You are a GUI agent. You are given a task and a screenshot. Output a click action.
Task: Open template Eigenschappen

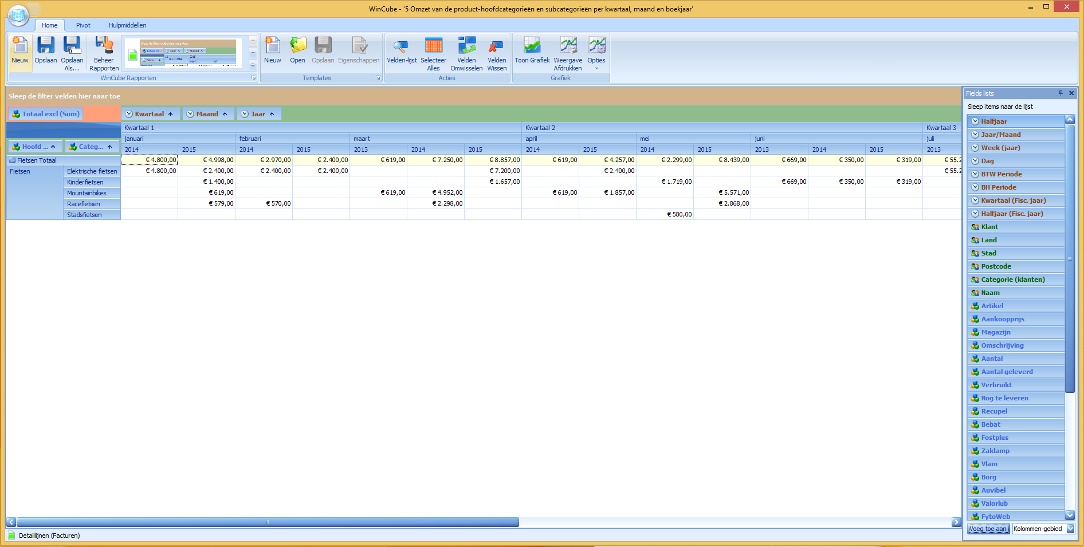tap(359, 52)
